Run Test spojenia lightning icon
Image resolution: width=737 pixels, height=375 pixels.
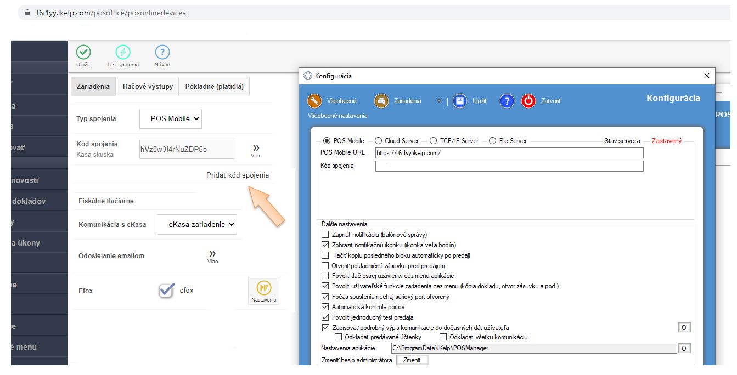pos(123,53)
